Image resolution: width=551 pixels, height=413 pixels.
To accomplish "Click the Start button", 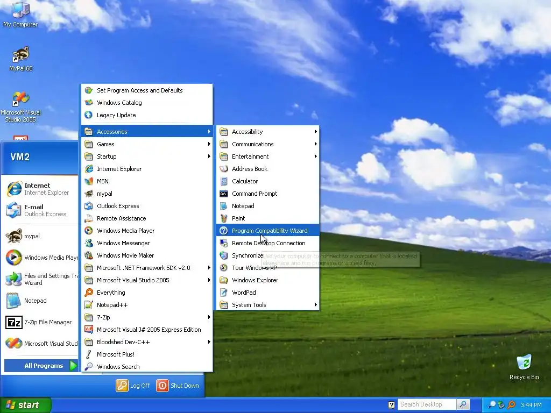I will 26,405.
